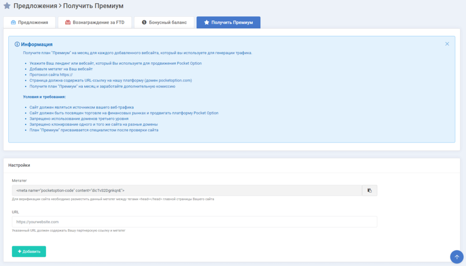
Task: Click the Настройки section heading
Action: pyautogui.click(x=19, y=165)
